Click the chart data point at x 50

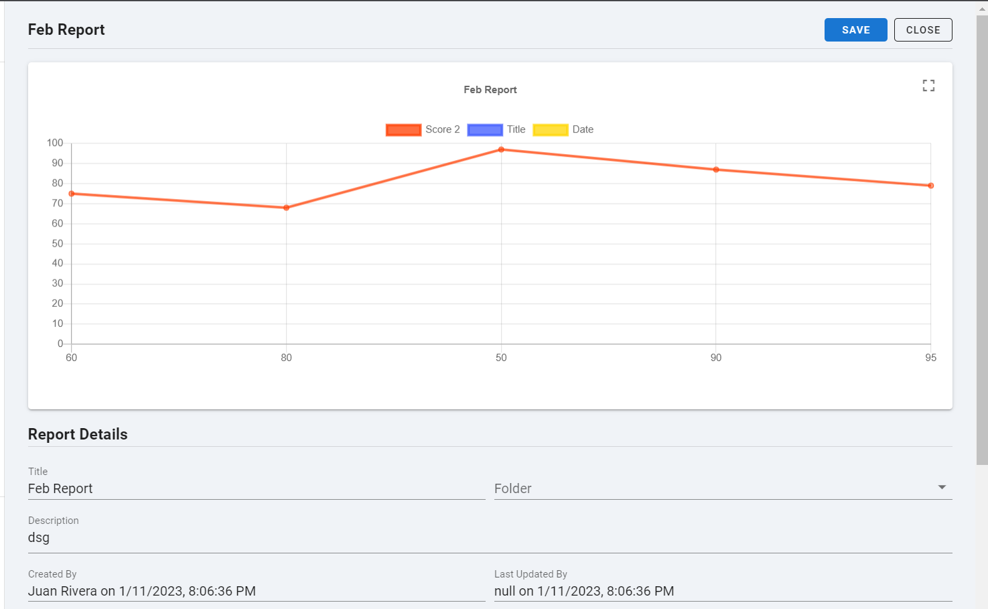coord(501,149)
